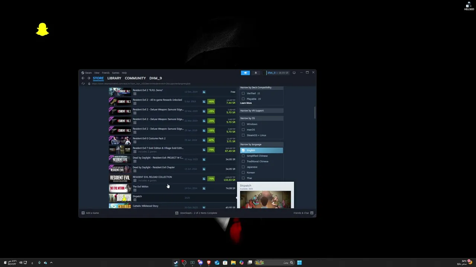
Task: Click Learn More under Deck Compatibility
Action: (246, 103)
